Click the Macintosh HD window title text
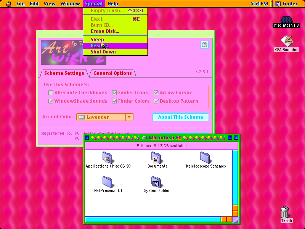The image size is (305, 229). click(x=165, y=138)
